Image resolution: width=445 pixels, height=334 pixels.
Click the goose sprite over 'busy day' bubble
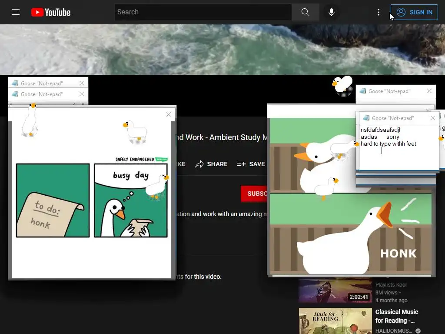point(157,187)
